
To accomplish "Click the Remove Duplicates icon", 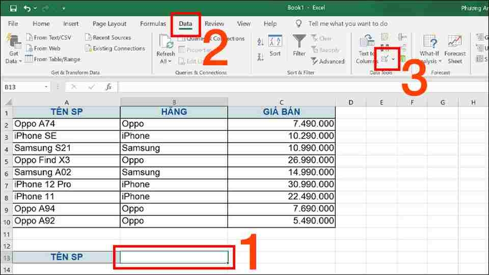I will (385, 48).
